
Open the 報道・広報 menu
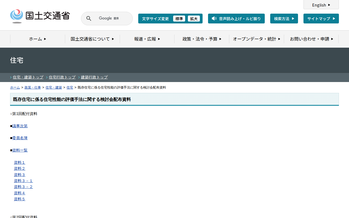pos(147,39)
